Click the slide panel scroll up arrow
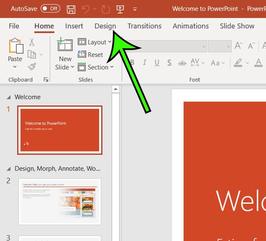The width and height of the screenshot is (266, 241). (116, 89)
